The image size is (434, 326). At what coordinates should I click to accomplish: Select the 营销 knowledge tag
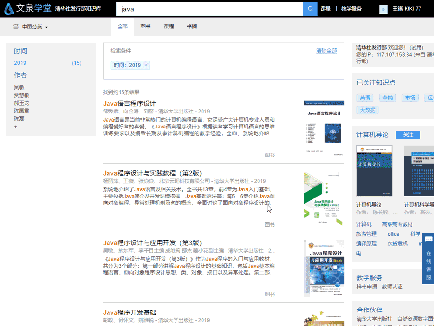pos(388,98)
